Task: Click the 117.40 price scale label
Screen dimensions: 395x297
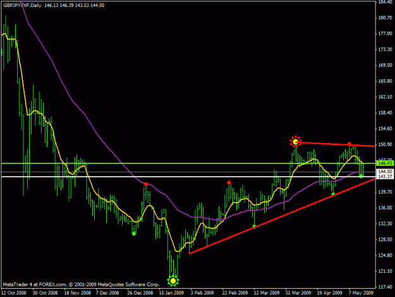Action: click(385, 287)
